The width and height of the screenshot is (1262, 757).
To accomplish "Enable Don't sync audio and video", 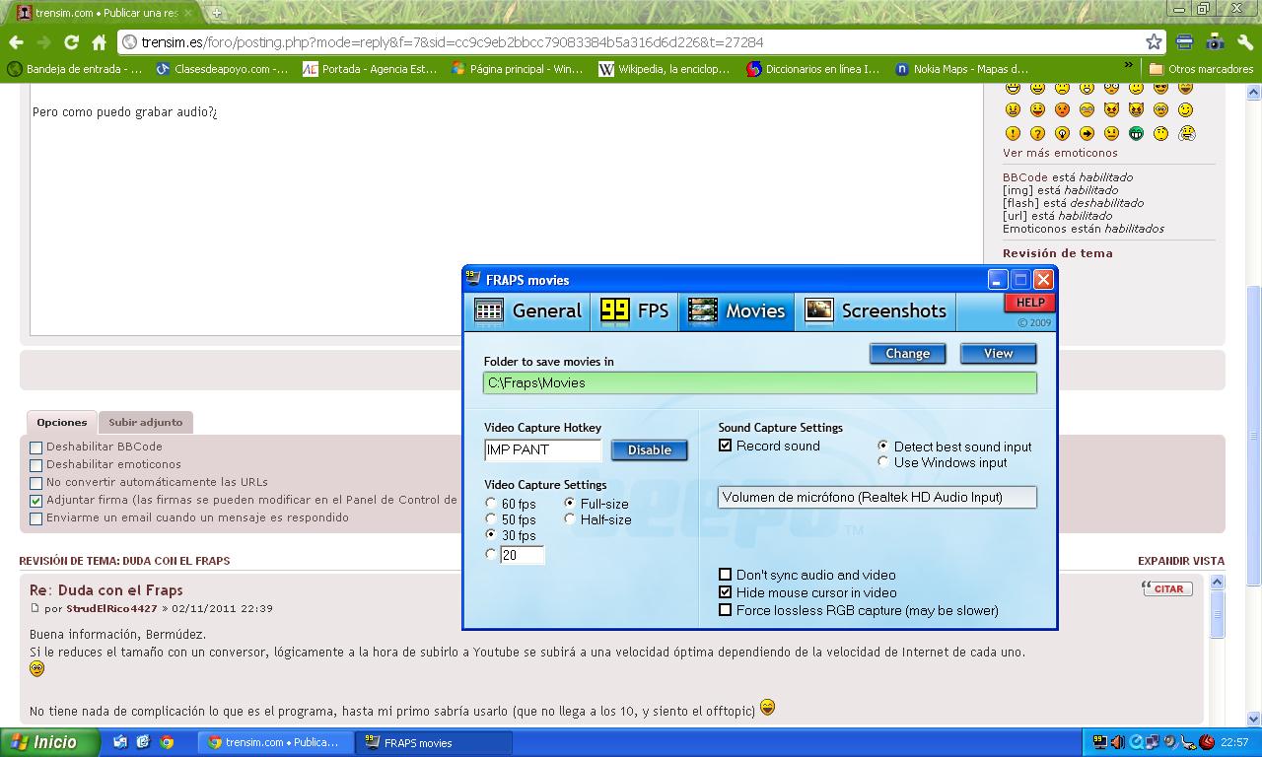I will coord(726,575).
